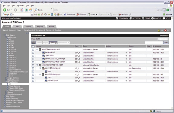The width and height of the screenshot is (174, 113).
Task: Click the esx35-2.training.avct server error icon
Action: pyautogui.click(x=43, y=68)
